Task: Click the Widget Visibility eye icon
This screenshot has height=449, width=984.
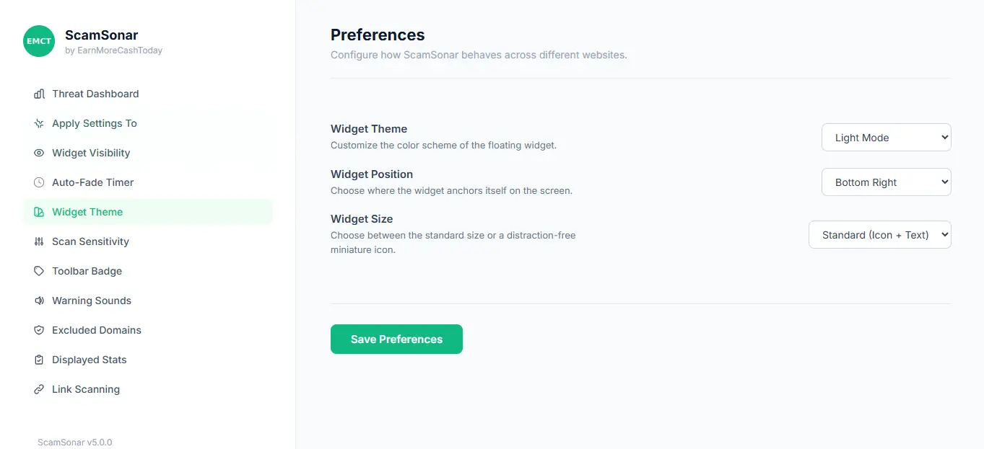Action: [39, 153]
